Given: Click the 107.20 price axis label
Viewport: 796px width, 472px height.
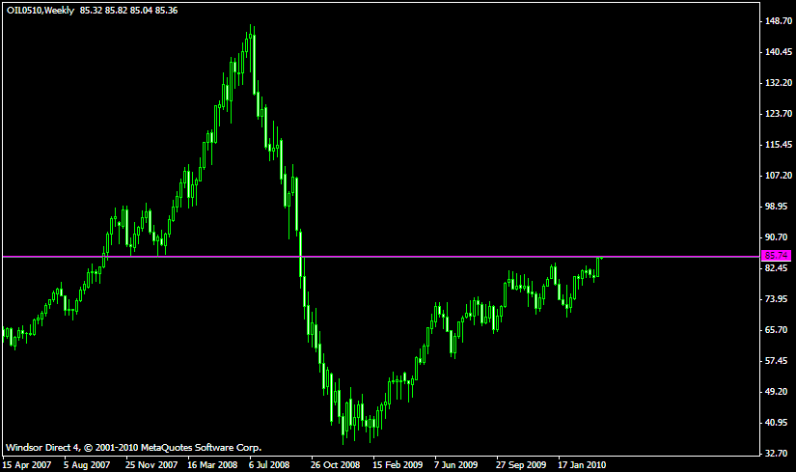Looking at the screenshot, I should point(777,176).
